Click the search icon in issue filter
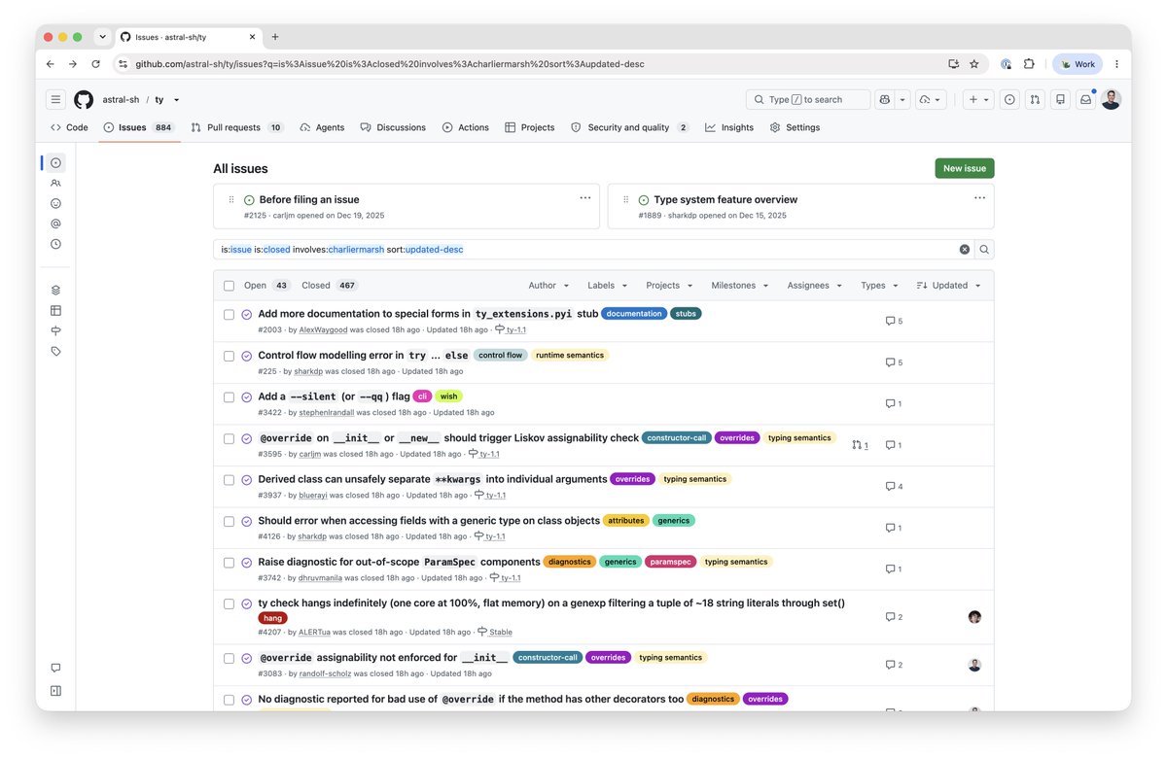 (x=984, y=250)
